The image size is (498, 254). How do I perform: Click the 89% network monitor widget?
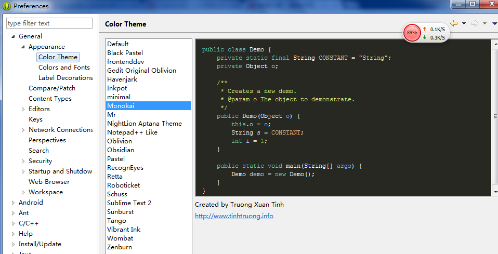coord(426,33)
